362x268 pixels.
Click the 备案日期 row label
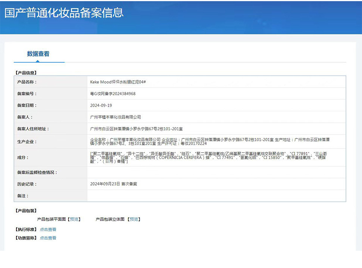tap(27, 106)
